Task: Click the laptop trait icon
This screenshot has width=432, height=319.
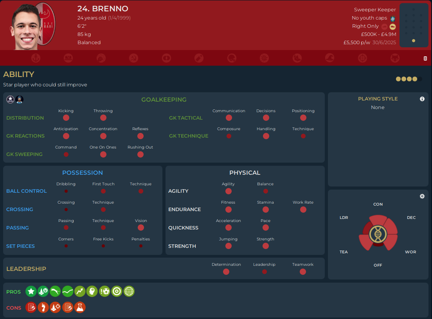Action: pos(68,58)
